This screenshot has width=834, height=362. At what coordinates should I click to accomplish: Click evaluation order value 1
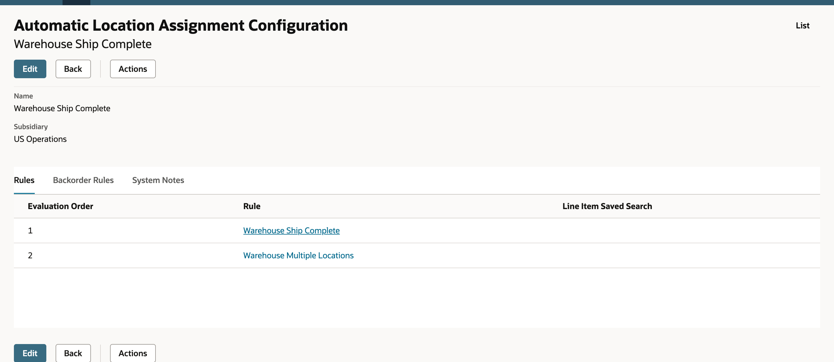30,230
